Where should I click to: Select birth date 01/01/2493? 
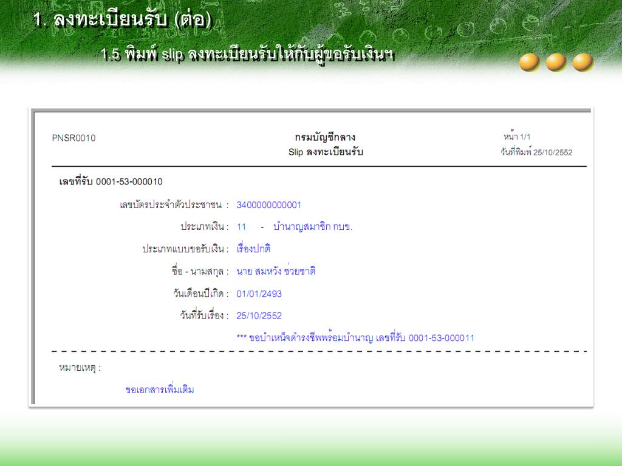point(259,294)
